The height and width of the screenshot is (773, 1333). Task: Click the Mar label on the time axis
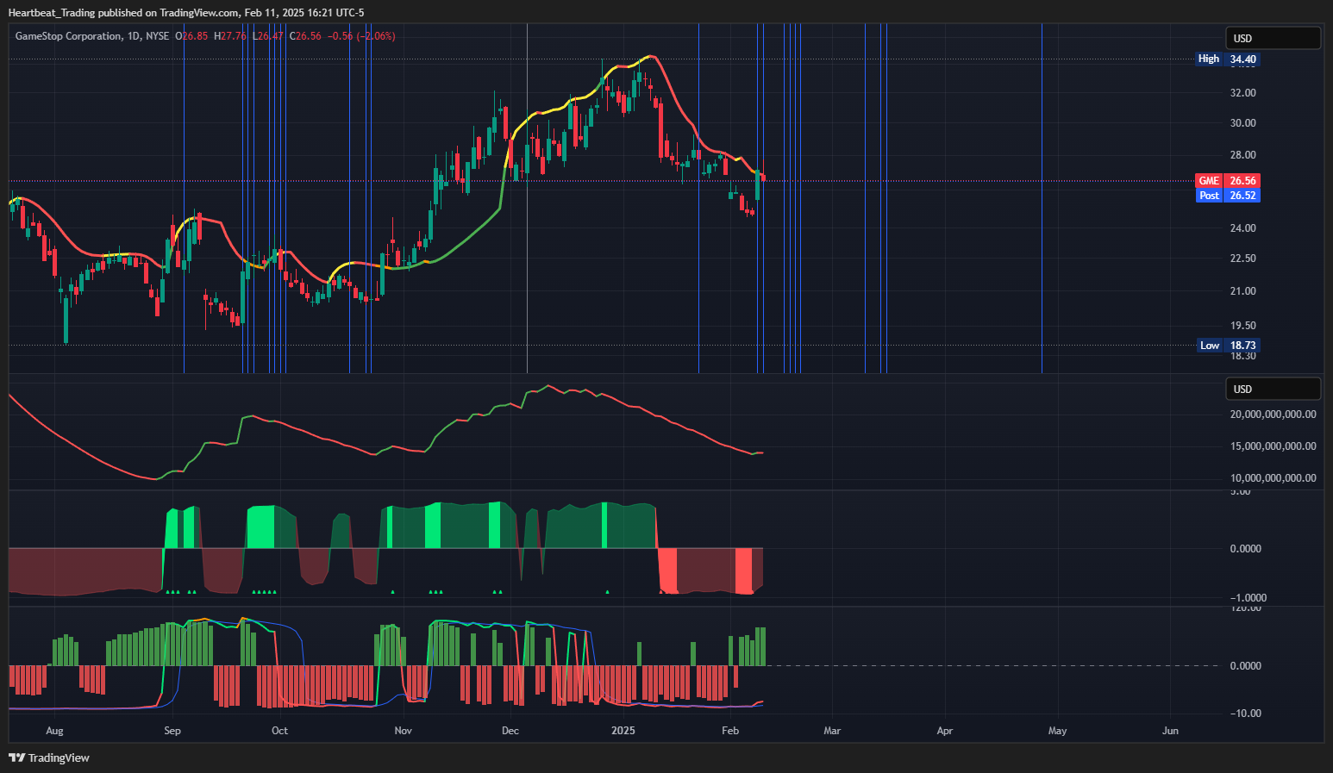click(832, 730)
